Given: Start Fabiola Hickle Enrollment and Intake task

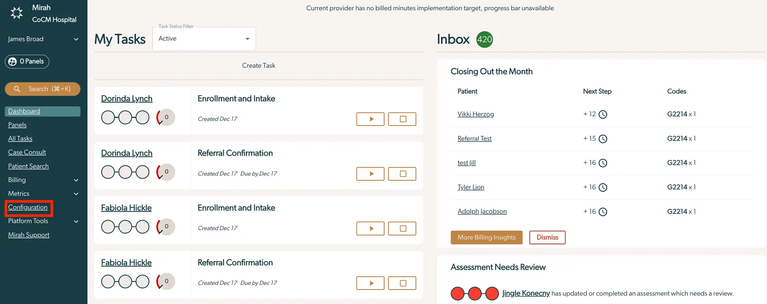Looking at the screenshot, I should [x=370, y=228].
